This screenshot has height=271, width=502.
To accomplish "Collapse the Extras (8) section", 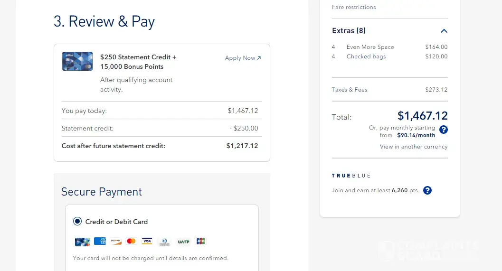I will (444, 31).
